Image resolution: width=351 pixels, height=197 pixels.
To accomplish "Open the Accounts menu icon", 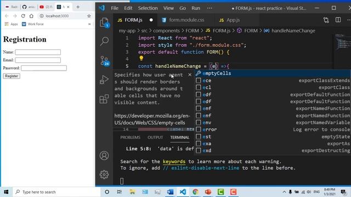I will 104,155.
